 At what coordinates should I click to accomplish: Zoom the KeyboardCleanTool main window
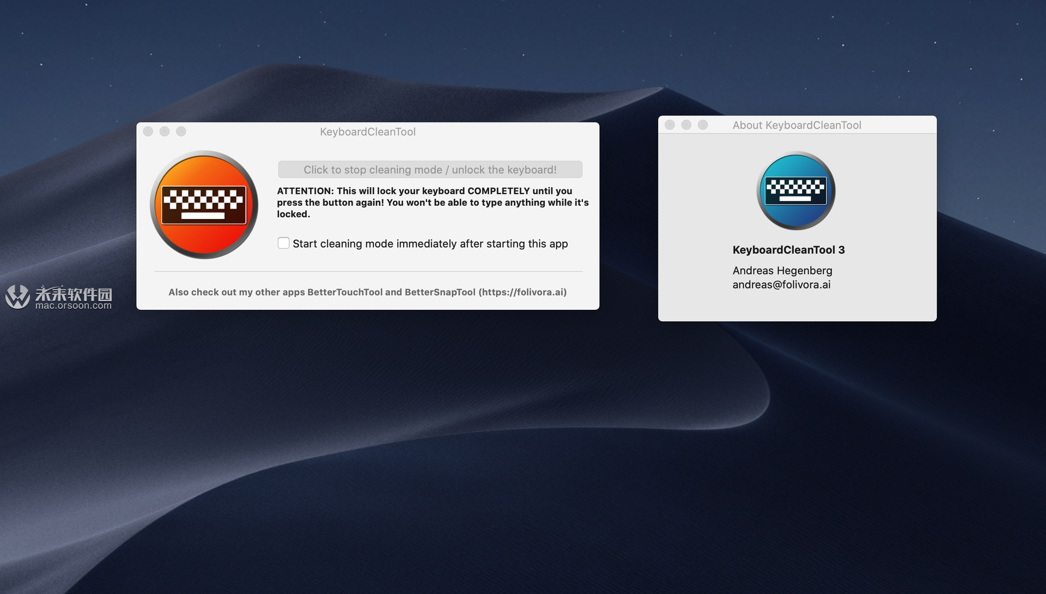click(x=181, y=131)
